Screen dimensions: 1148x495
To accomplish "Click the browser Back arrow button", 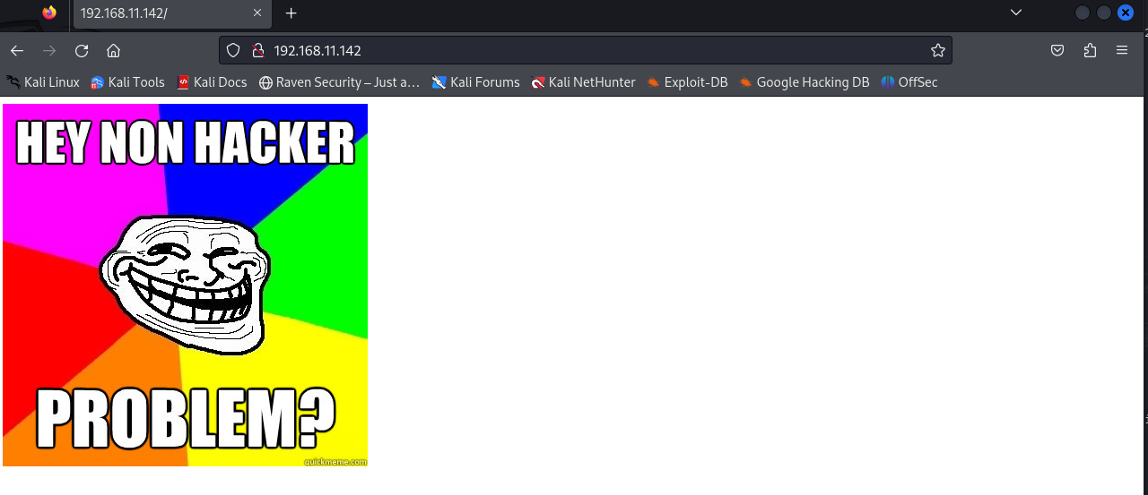I will [x=17, y=51].
